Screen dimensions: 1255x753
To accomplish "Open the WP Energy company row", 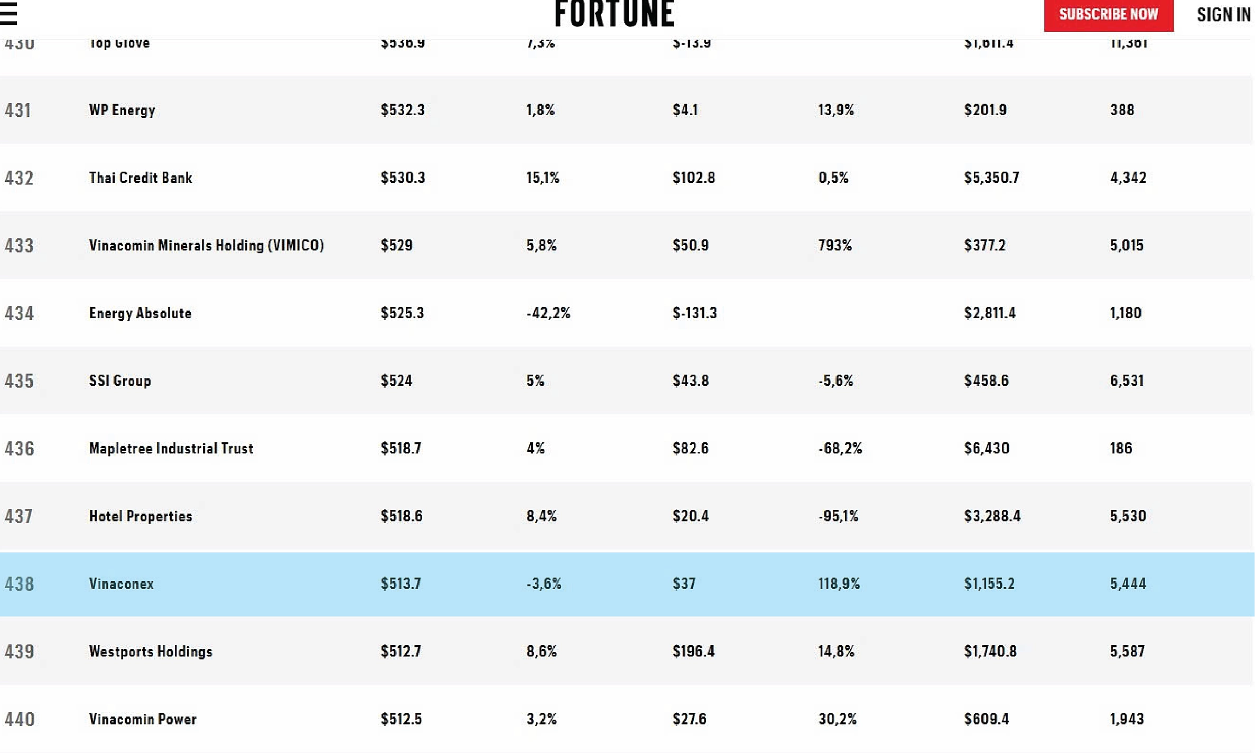I will [x=122, y=110].
